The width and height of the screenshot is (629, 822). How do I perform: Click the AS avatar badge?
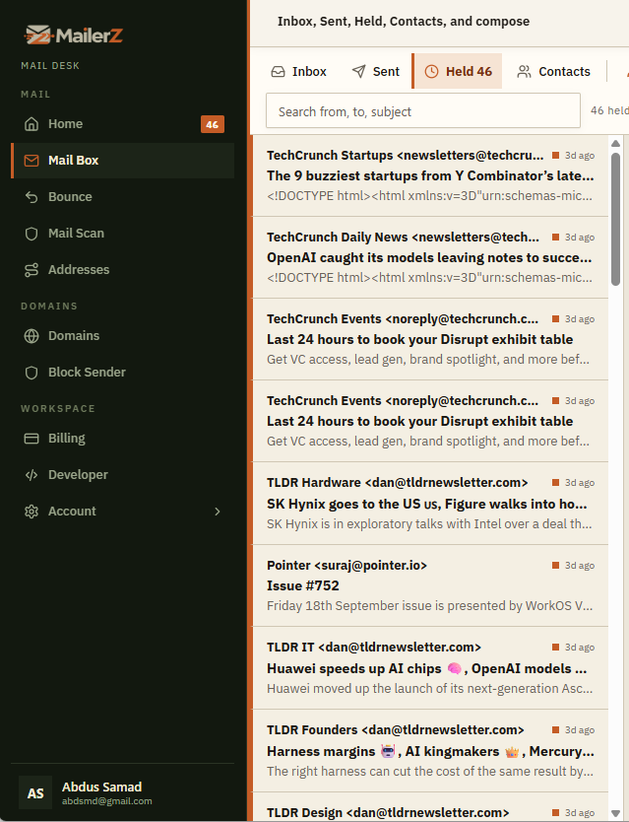coord(35,793)
